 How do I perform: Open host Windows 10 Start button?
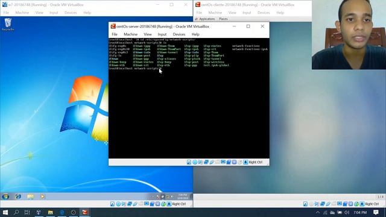point(5,212)
